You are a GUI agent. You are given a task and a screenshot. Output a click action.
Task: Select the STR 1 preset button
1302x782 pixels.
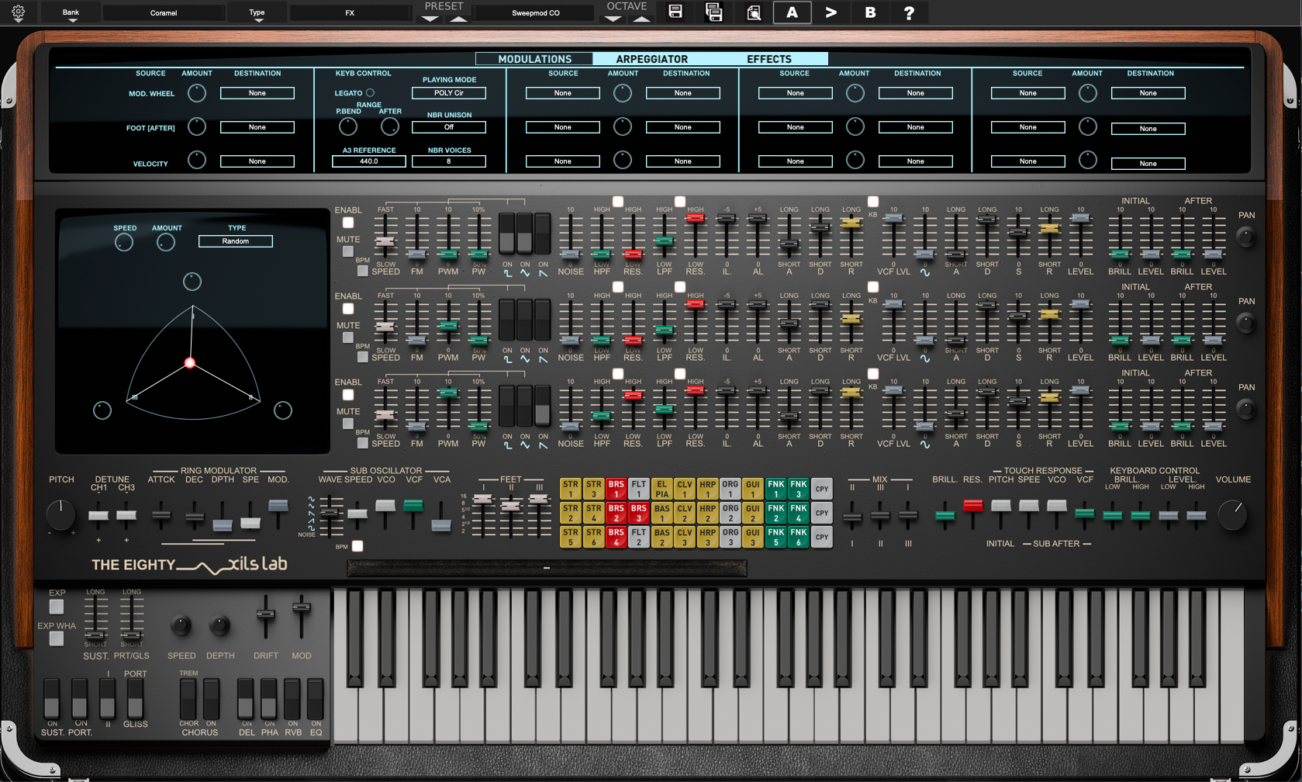point(570,489)
